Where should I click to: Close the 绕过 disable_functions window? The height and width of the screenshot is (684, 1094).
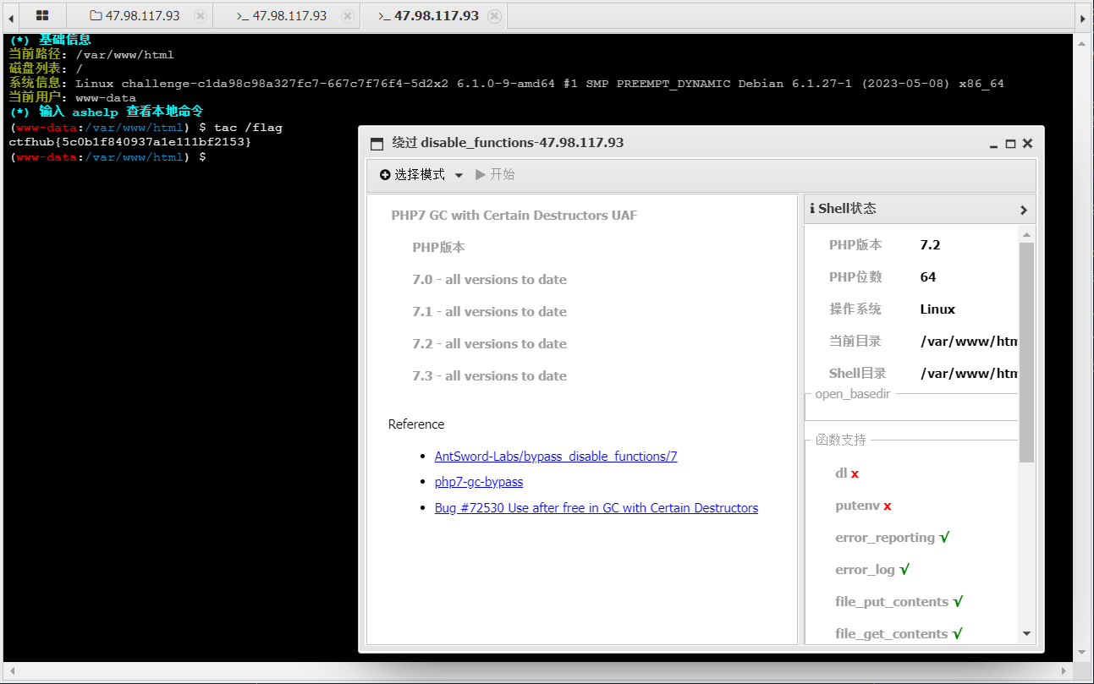(x=1027, y=144)
